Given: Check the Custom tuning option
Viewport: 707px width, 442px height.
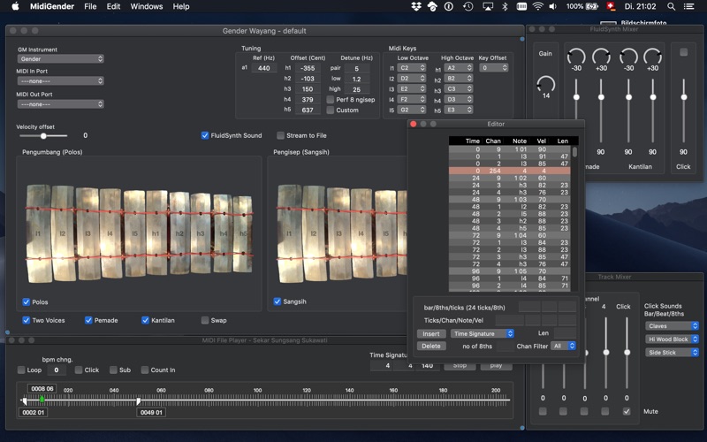Looking at the screenshot, I should [330, 110].
